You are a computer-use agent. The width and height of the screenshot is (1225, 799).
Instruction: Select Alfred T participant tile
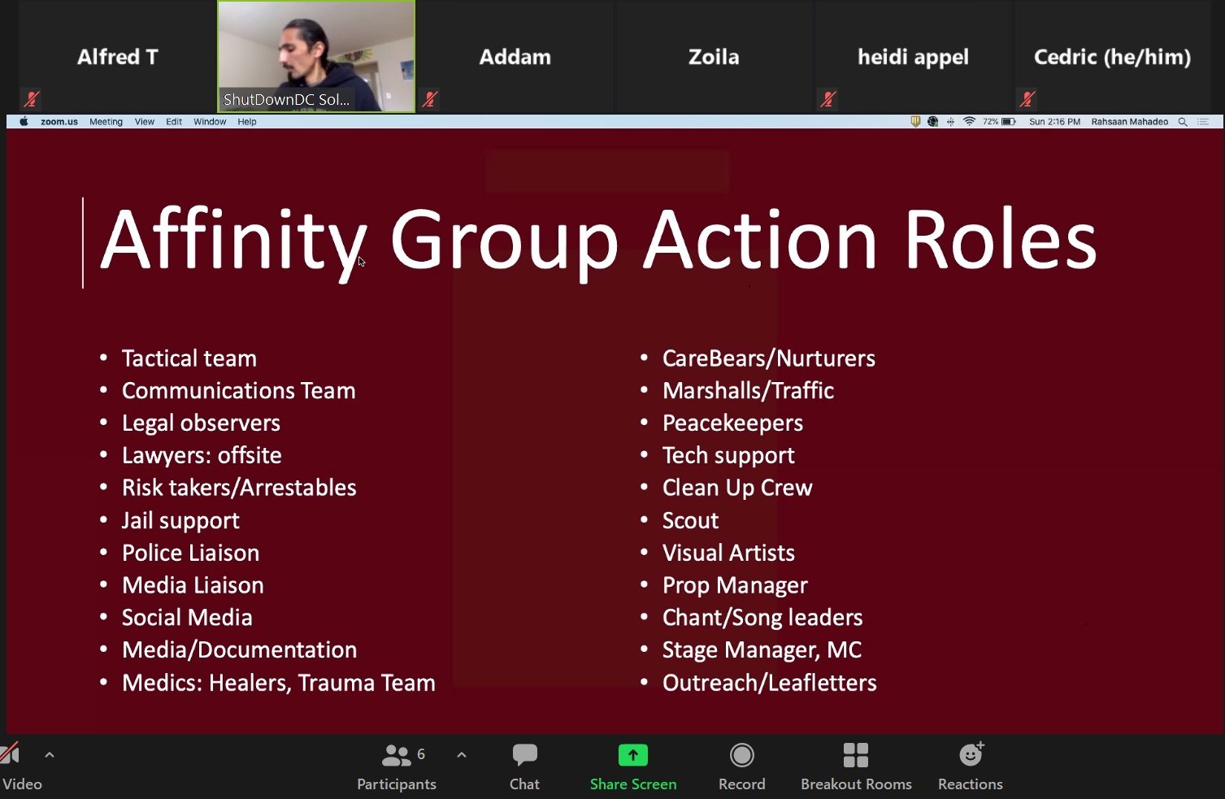tap(117, 56)
